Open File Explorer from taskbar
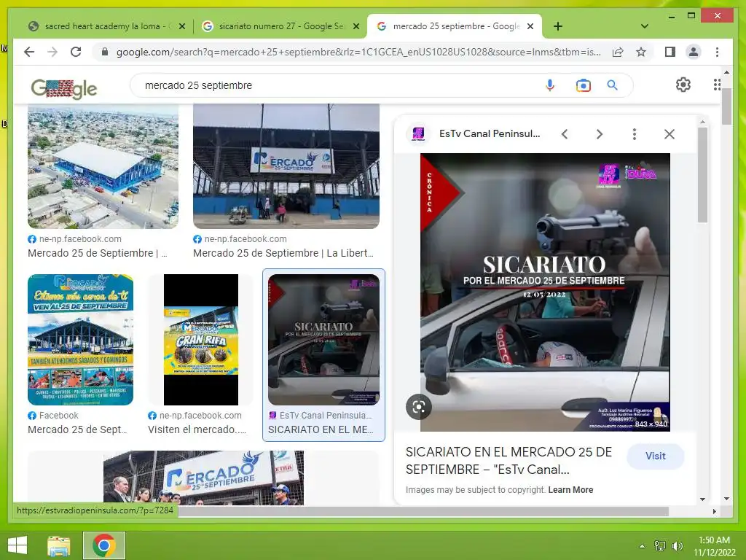This screenshot has width=746, height=560. [x=58, y=545]
